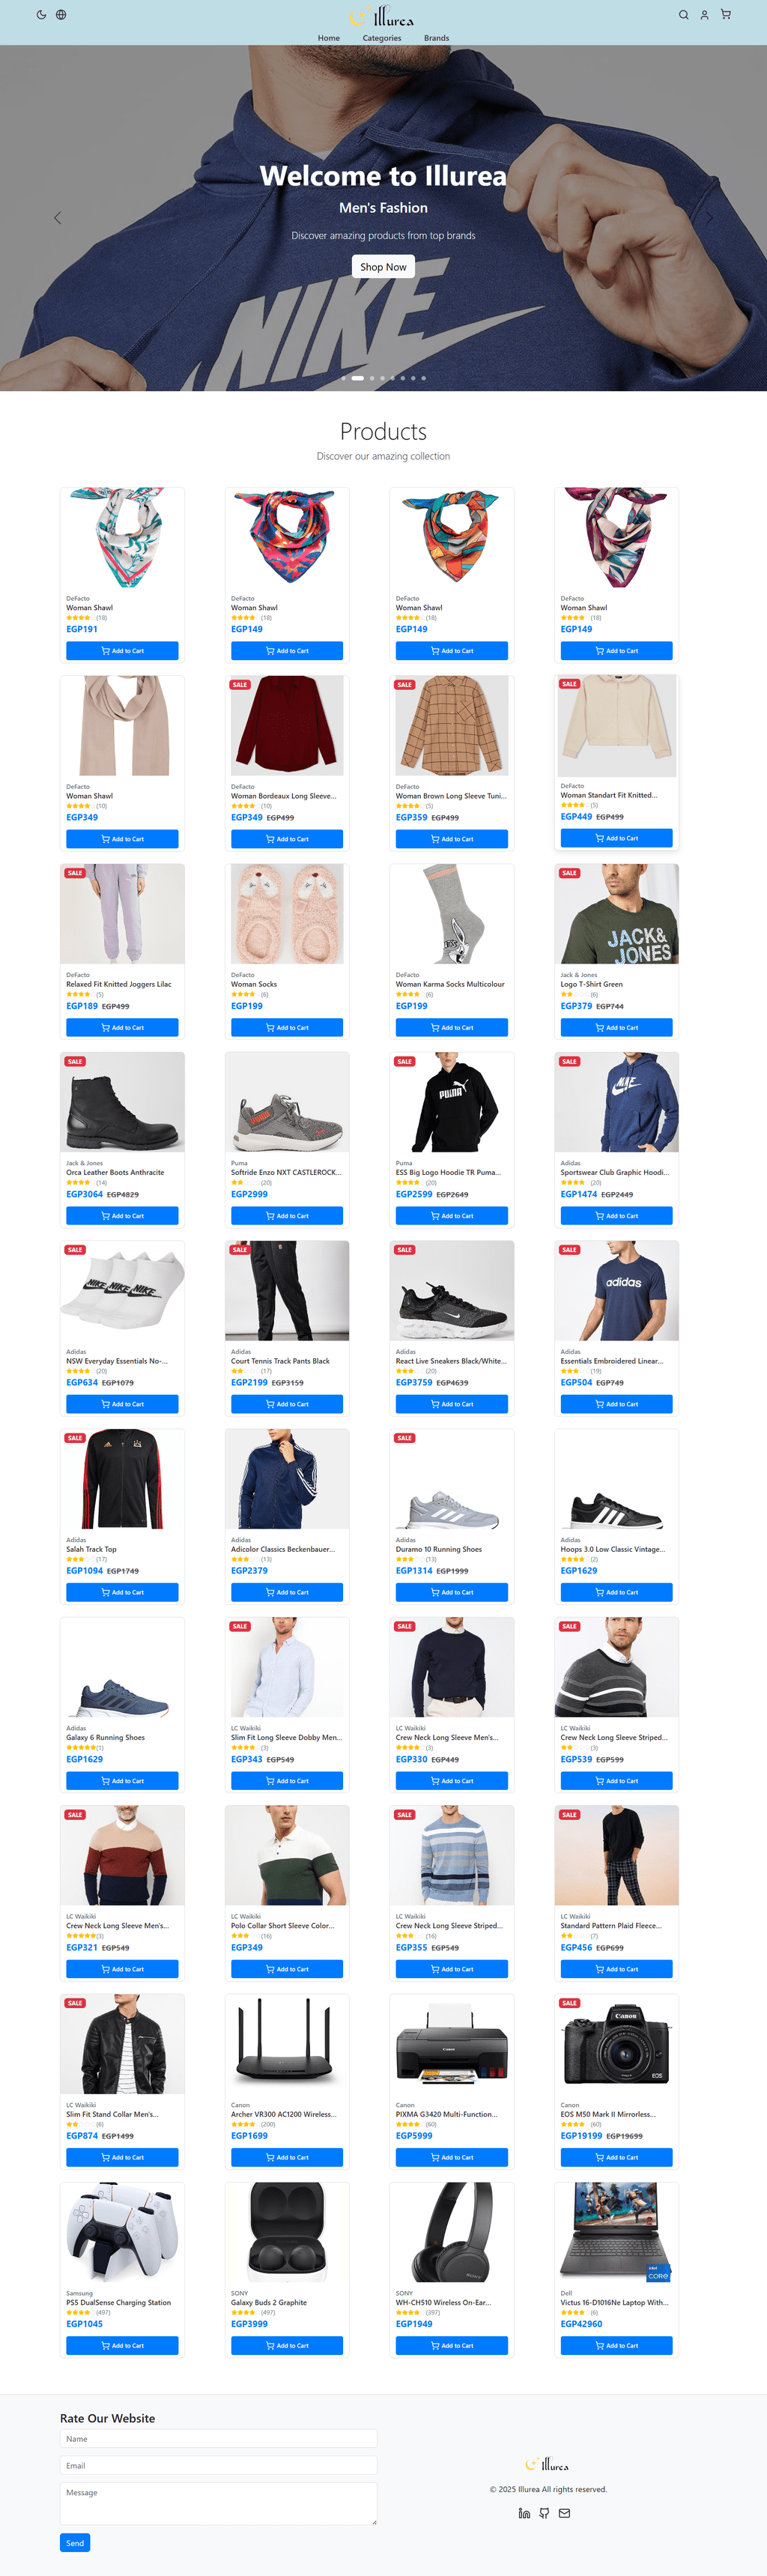Select the last carousel indicator dot
This screenshot has width=767, height=2576.
tap(423, 378)
